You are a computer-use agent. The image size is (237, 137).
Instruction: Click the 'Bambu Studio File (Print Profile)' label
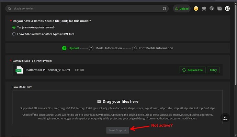tap(32, 61)
